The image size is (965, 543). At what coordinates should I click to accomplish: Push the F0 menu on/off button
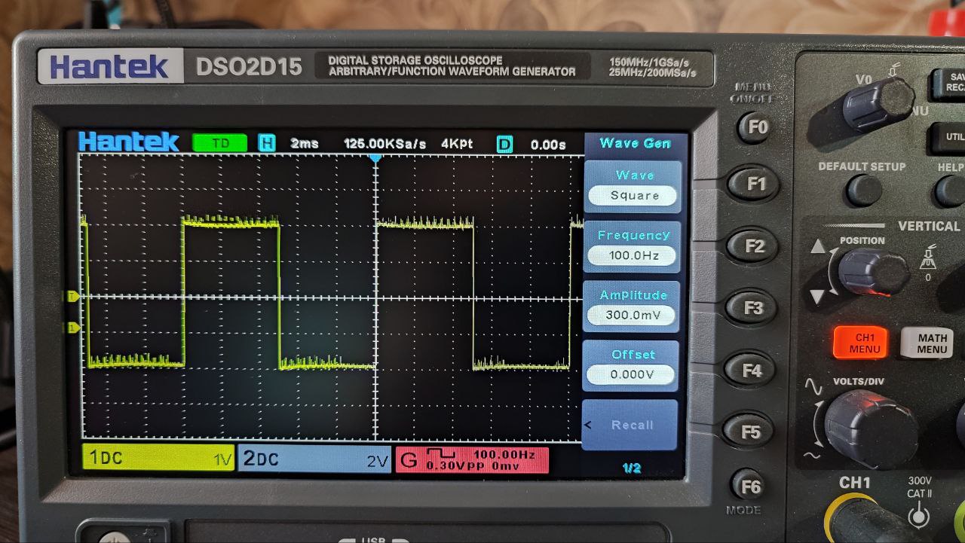click(754, 127)
